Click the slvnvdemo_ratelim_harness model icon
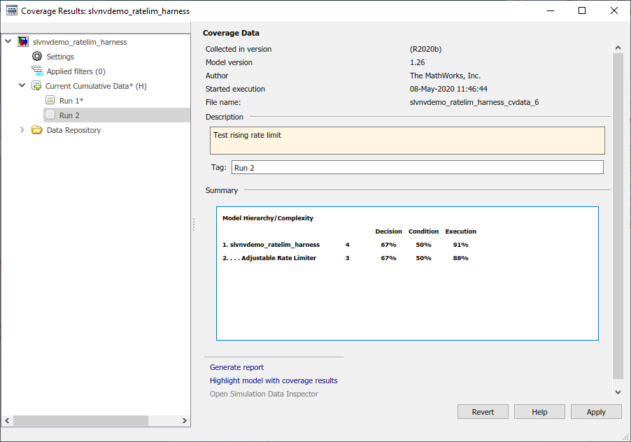This screenshot has height=442, width=631. click(x=23, y=42)
